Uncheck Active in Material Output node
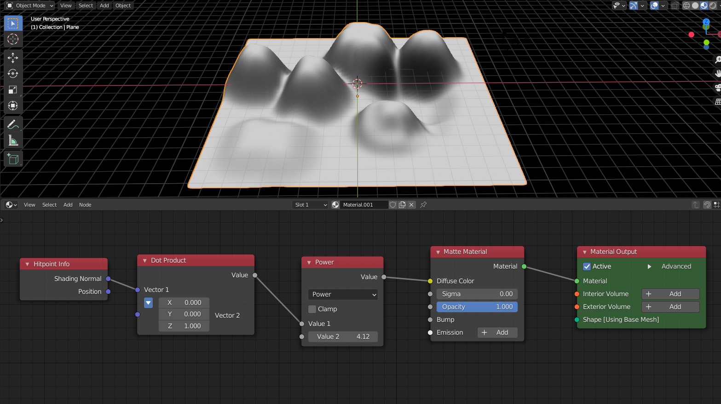The image size is (721, 404). [x=587, y=266]
